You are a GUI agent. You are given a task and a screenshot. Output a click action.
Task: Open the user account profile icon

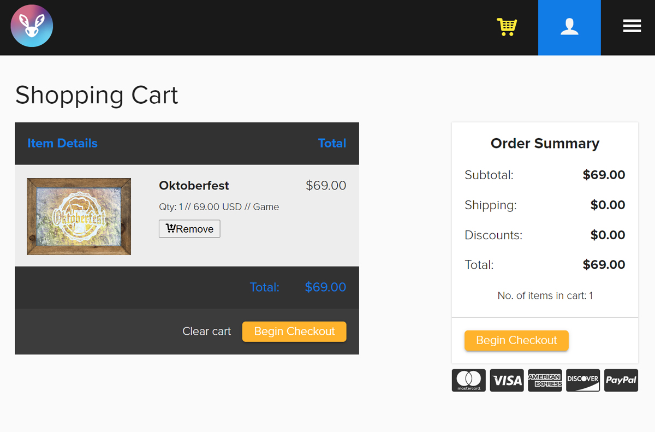[569, 27]
